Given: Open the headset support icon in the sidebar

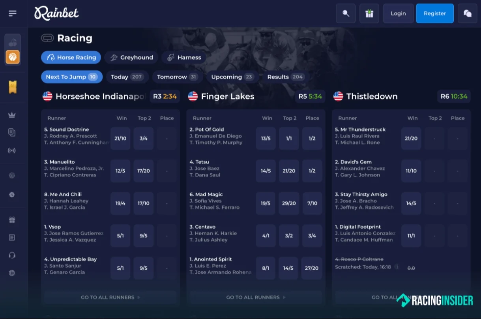Looking at the screenshot, I should (13, 255).
